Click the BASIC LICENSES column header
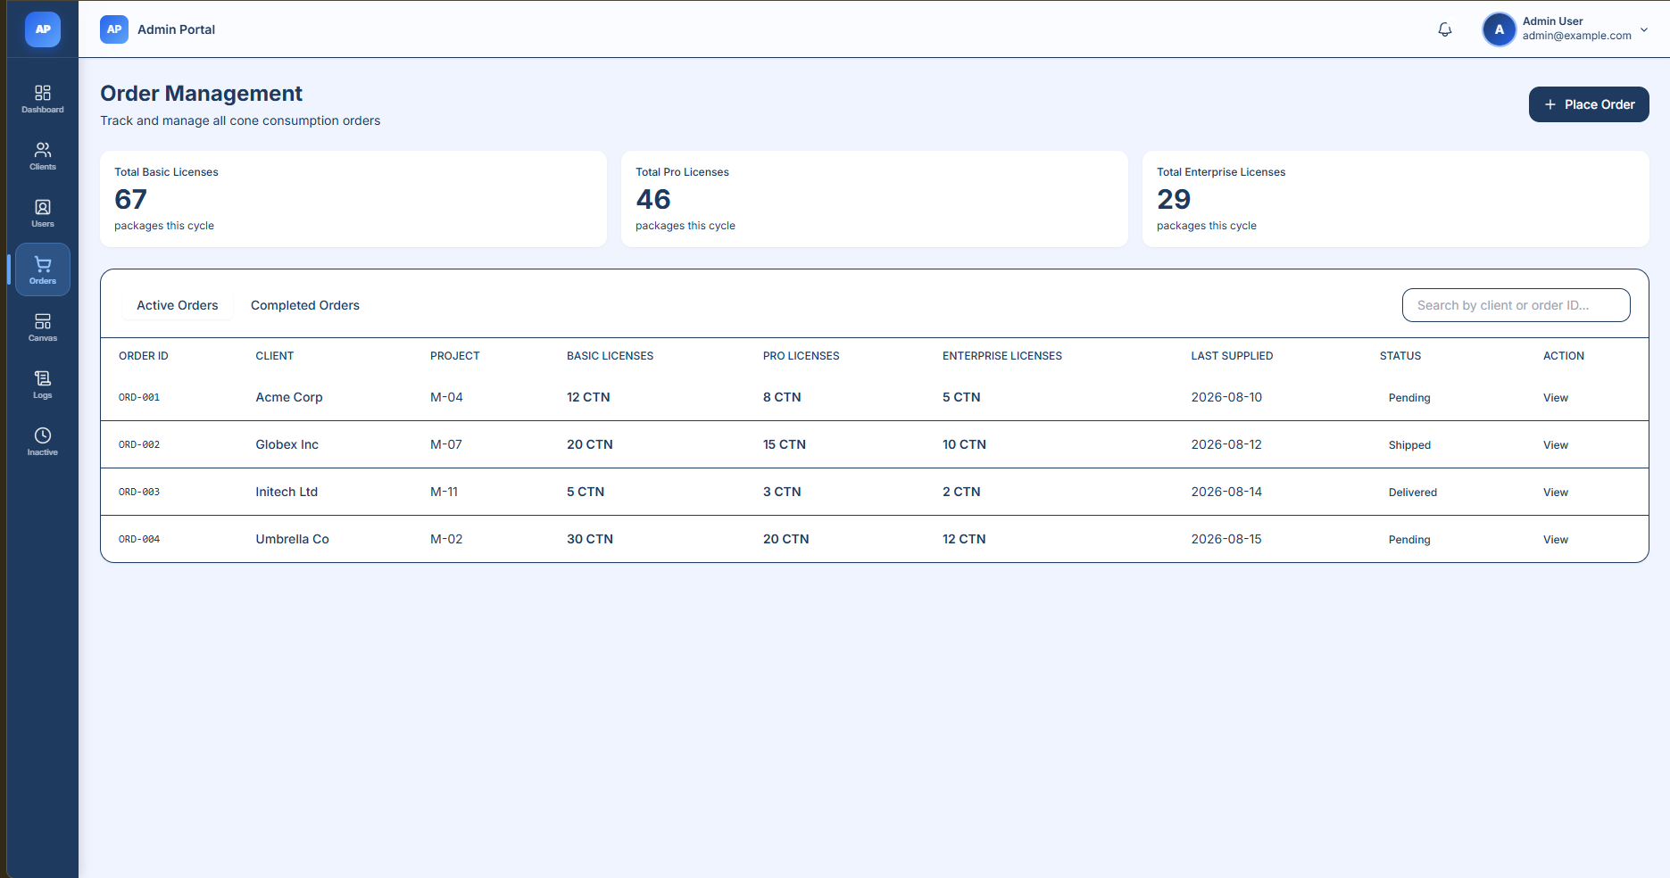This screenshot has height=878, width=1670. pos(611,356)
